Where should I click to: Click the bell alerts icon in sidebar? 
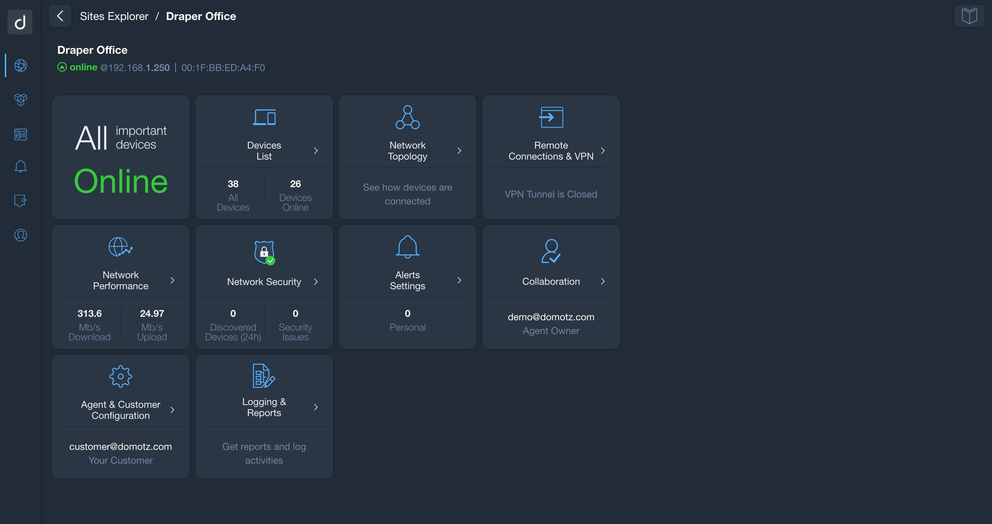20,165
